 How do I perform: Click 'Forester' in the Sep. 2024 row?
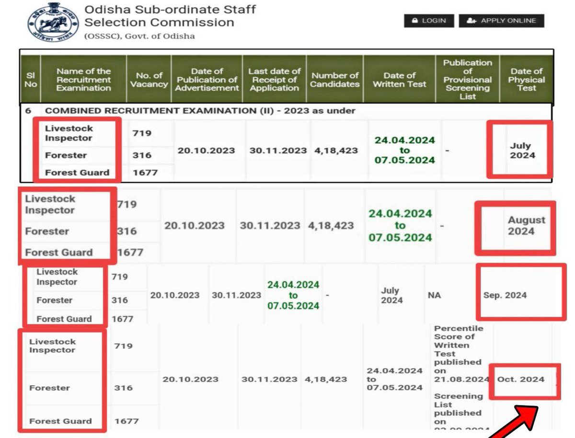55,300
